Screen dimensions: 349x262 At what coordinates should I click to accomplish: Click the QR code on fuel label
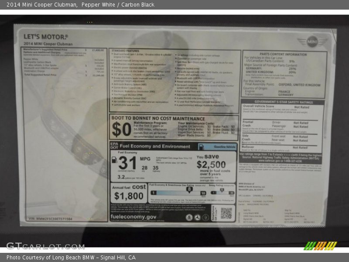click(226, 213)
